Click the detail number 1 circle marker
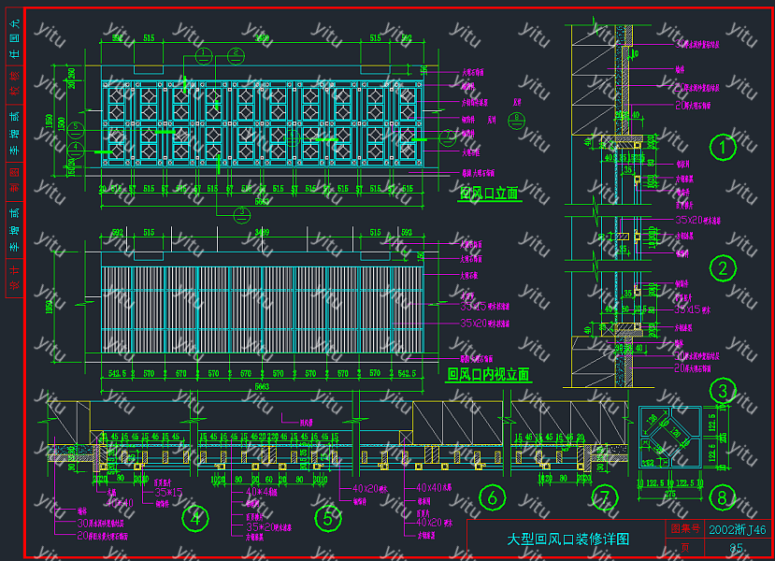Viewport: 775px width, 561px height. click(x=722, y=147)
